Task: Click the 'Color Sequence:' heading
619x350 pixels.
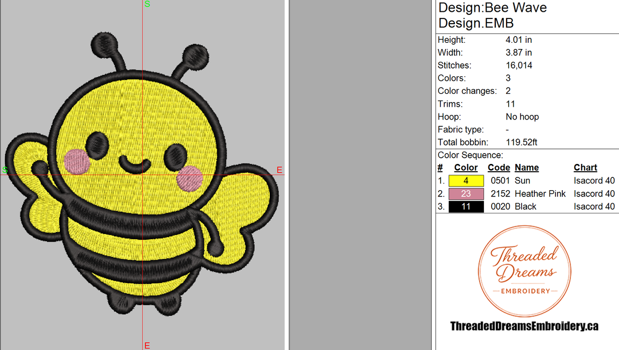Action: point(470,155)
